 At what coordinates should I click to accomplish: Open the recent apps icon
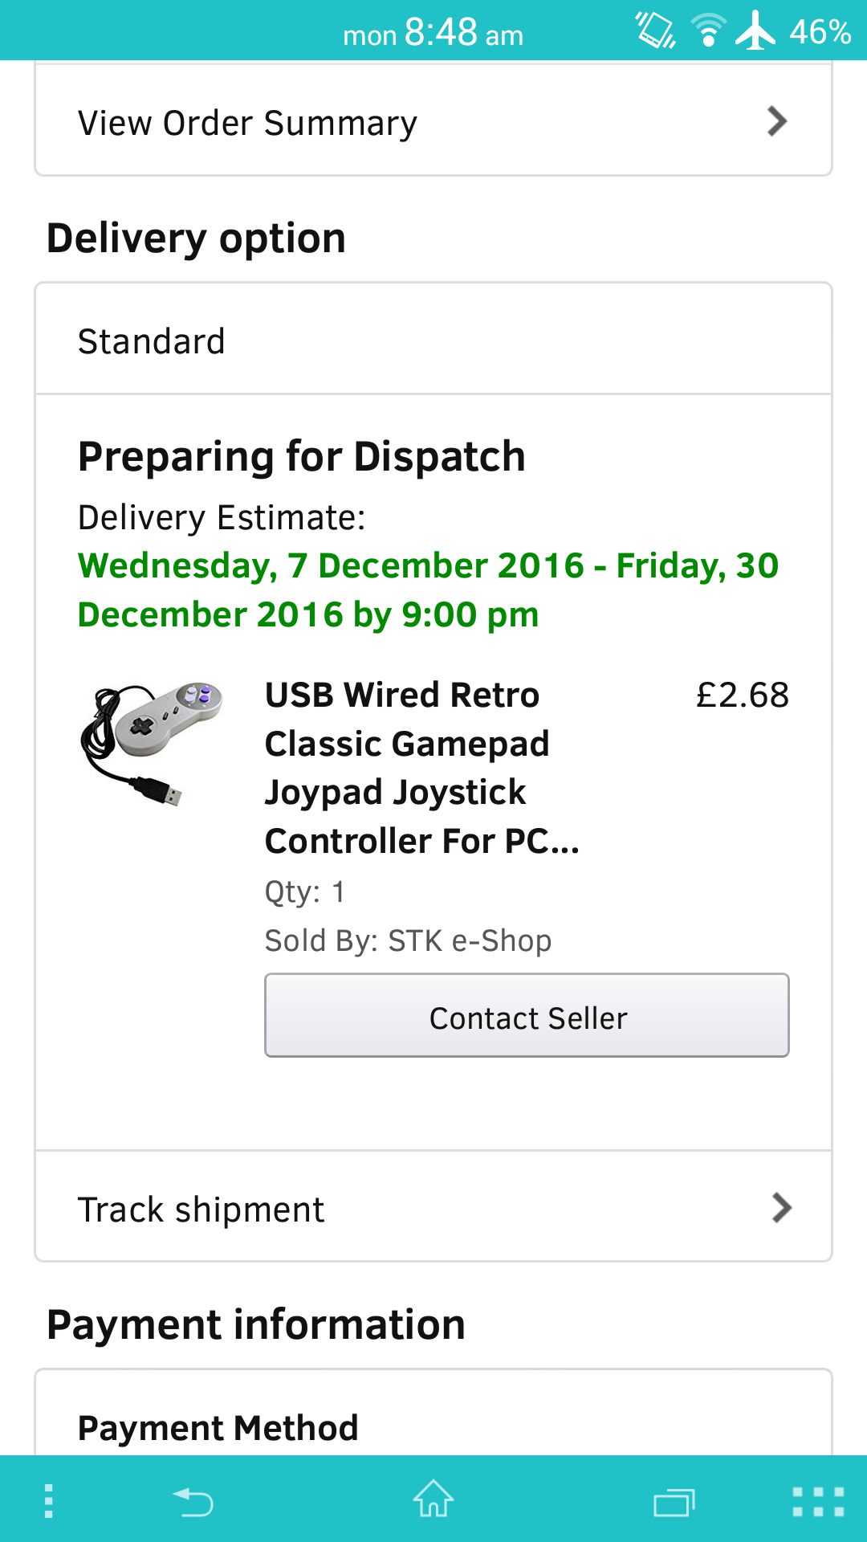[674, 1502]
